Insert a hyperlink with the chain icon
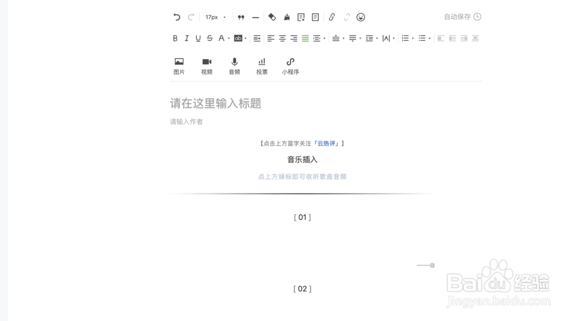The width and height of the screenshot is (582, 321). [332, 17]
